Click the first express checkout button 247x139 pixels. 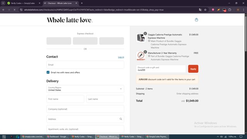click(x=59, y=41)
